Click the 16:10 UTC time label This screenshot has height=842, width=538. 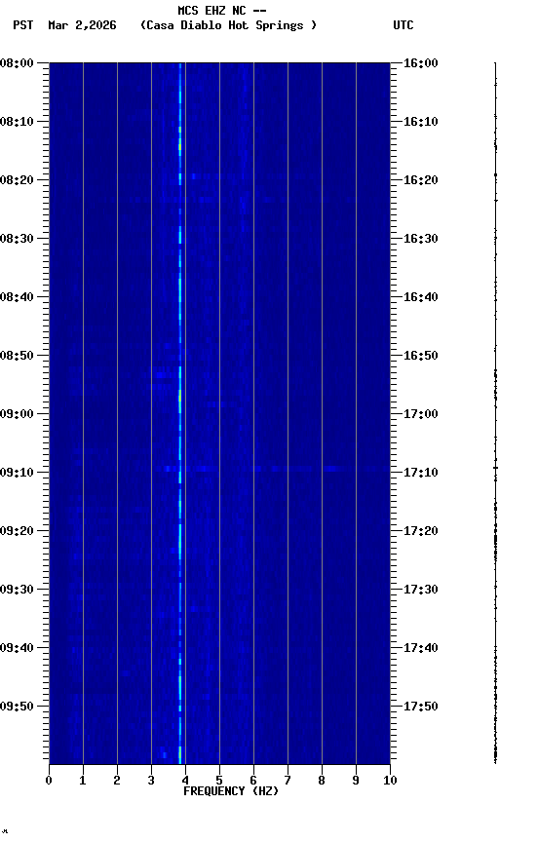pos(420,122)
